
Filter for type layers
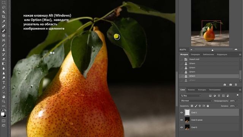pyautogui.click(x=219, y=96)
